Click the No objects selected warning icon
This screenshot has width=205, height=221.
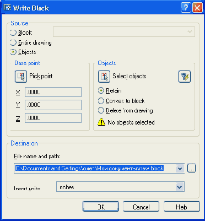101,122
